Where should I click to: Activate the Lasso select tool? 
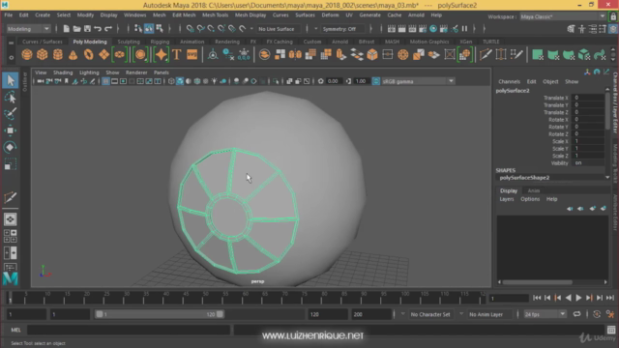pyautogui.click(x=11, y=97)
